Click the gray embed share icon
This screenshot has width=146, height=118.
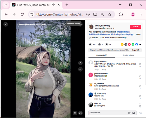click(x=126, y=44)
